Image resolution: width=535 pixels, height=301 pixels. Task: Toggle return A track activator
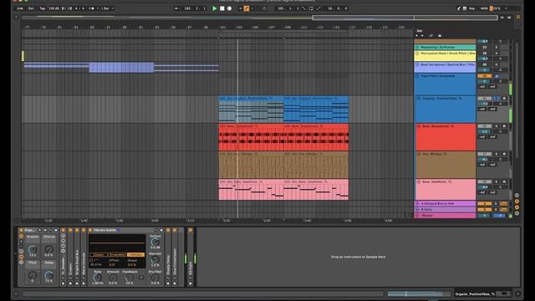click(x=485, y=203)
